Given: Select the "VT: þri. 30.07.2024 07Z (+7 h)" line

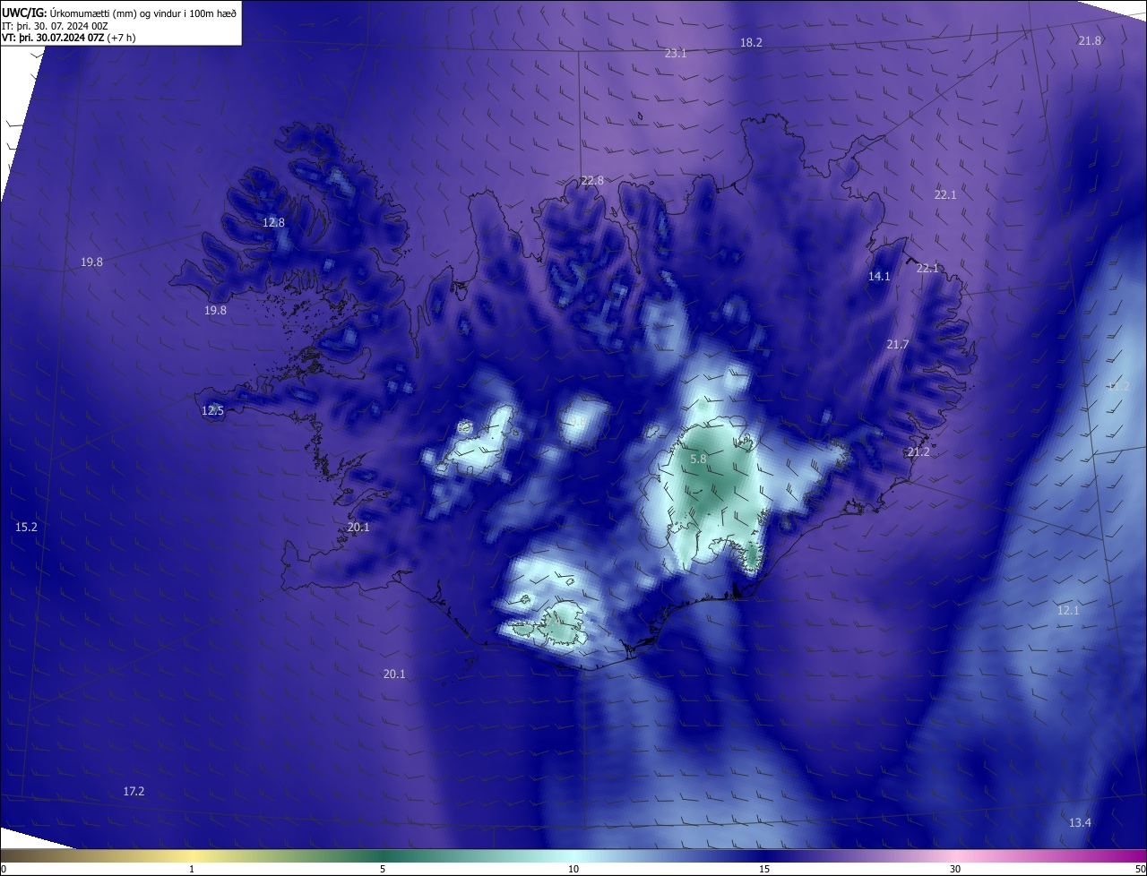Looking at the screenshot, I should click(x=69, y=37).
